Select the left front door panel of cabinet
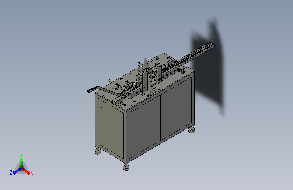The image size is (293, 190). (x=144, y=126)
